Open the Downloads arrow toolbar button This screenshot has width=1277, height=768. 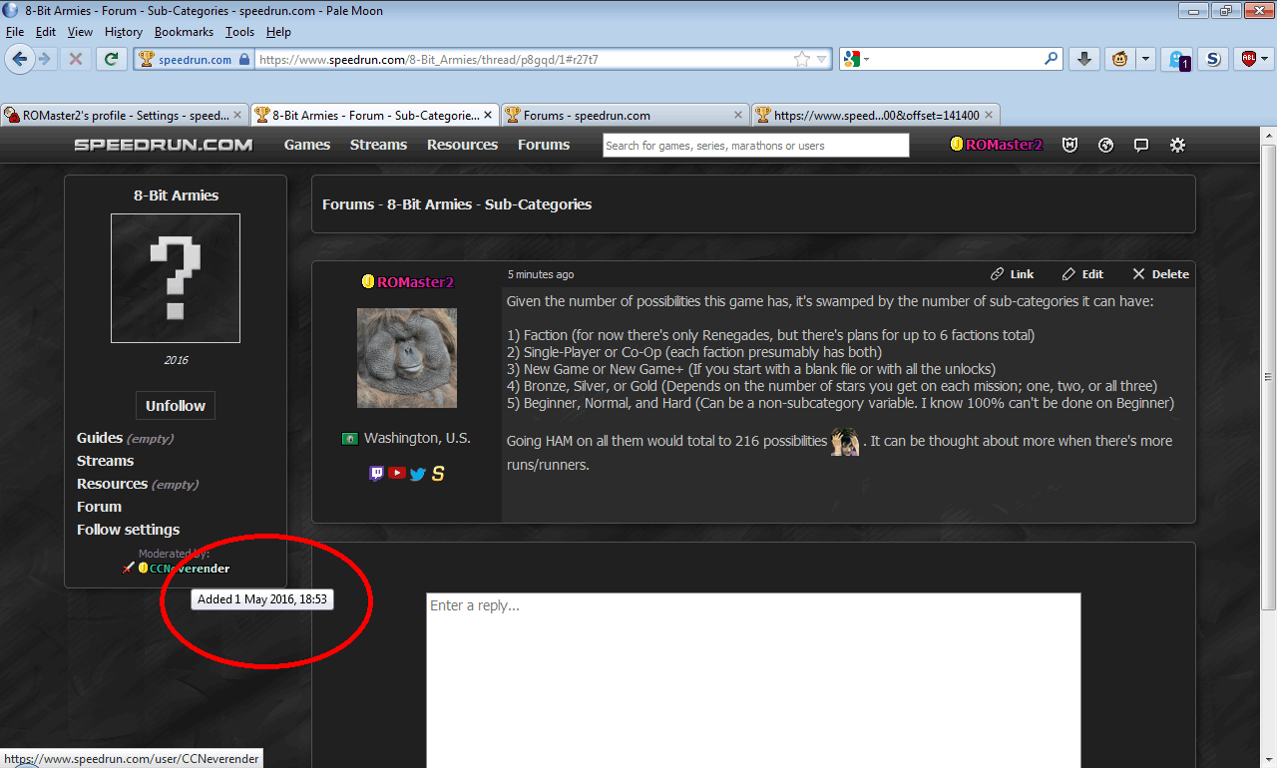(1084, 59)
